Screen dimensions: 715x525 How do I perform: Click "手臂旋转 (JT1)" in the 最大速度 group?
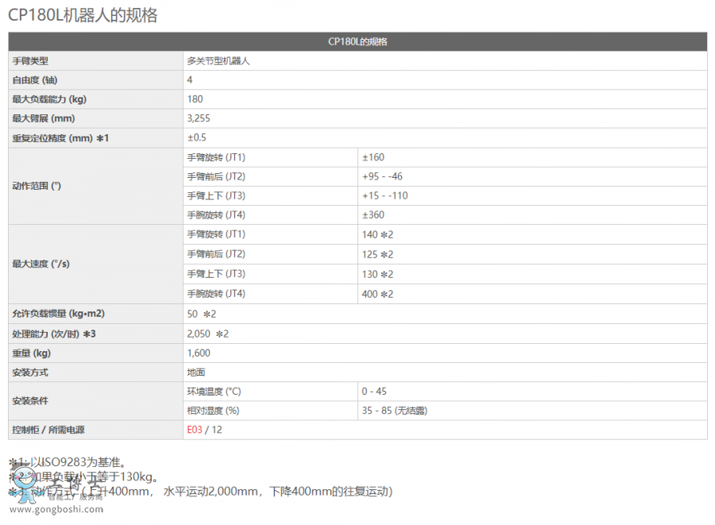tap(216, 234)
